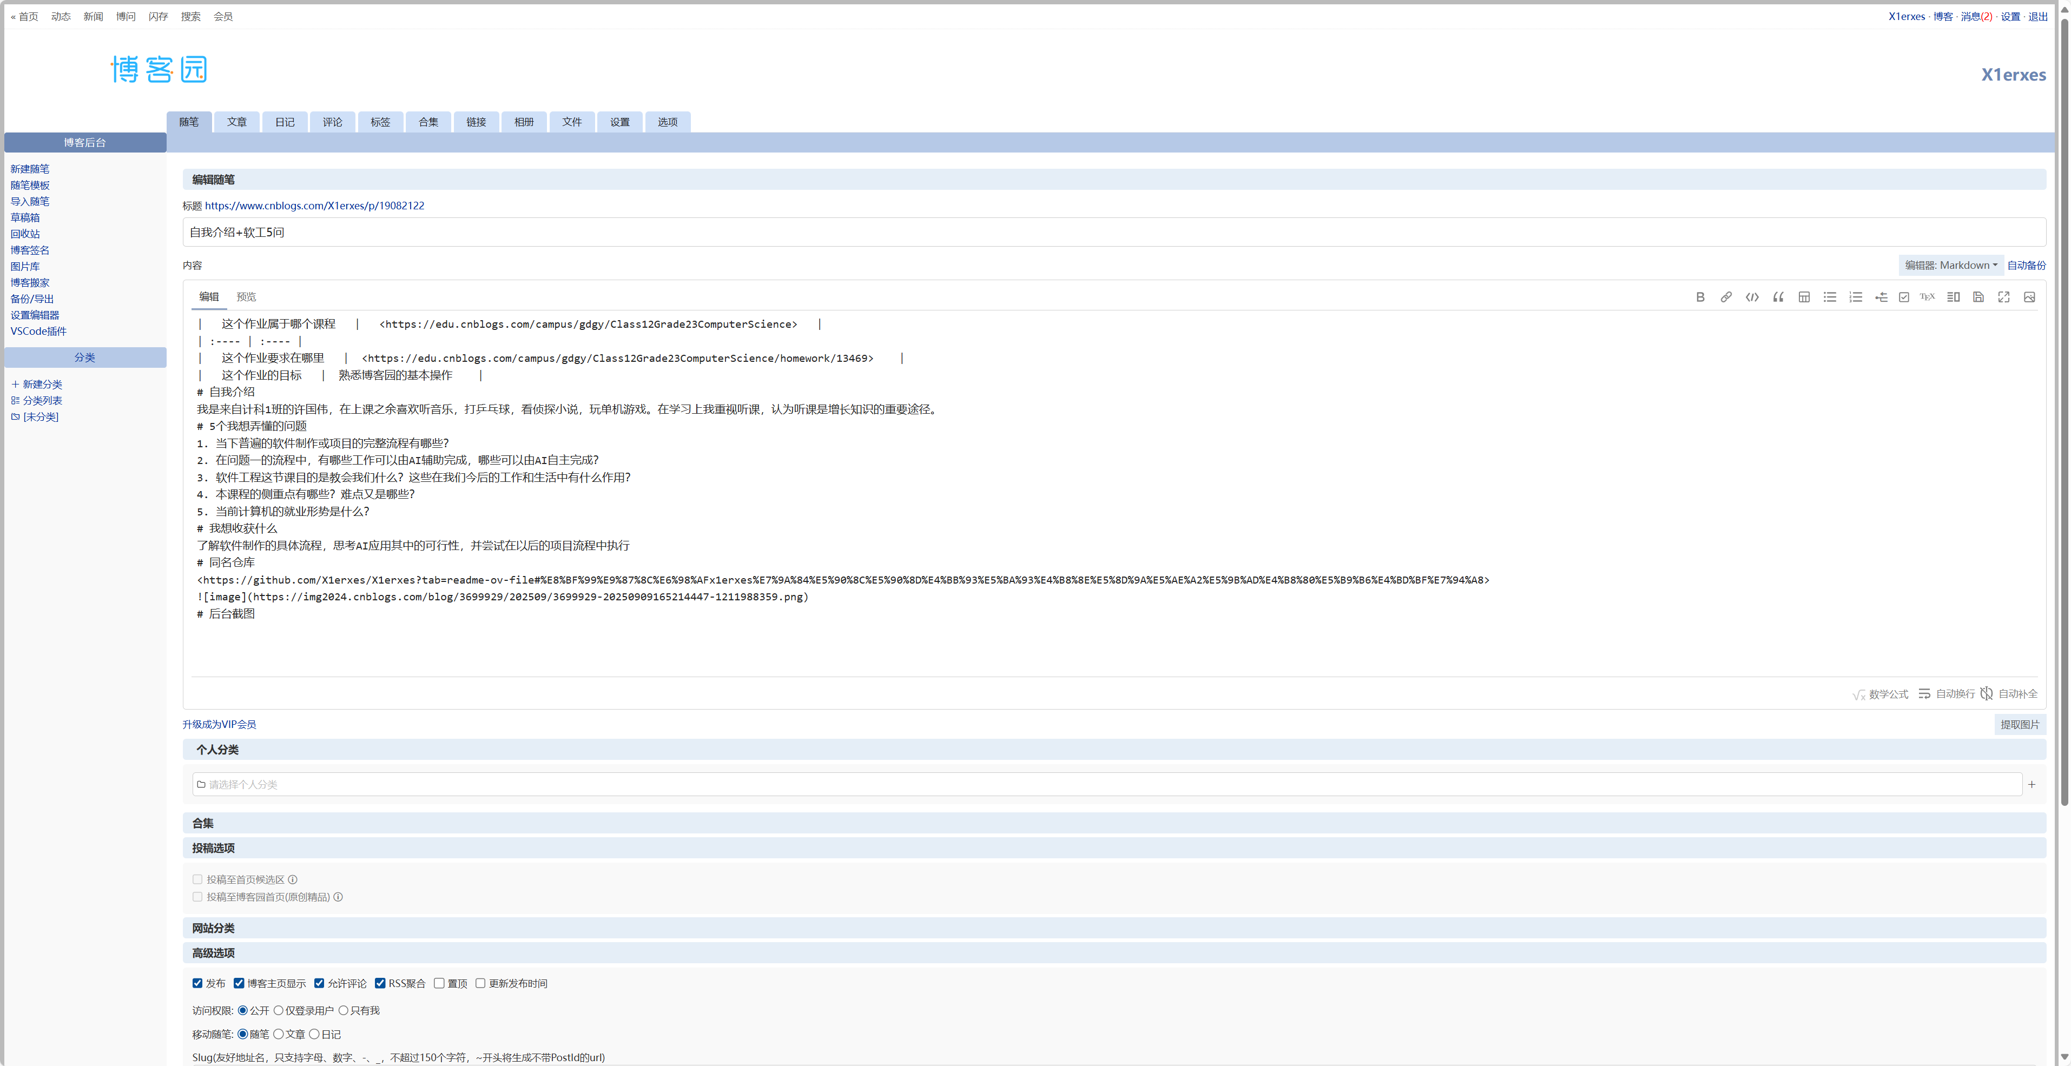Screen dimensions: 2071x1066
Task: Select the 仅登录用户 access radio button
Action: (x=278, y=1010)
